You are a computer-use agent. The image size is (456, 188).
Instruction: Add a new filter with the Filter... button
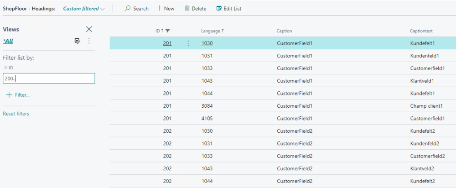(x=19, y=94)
